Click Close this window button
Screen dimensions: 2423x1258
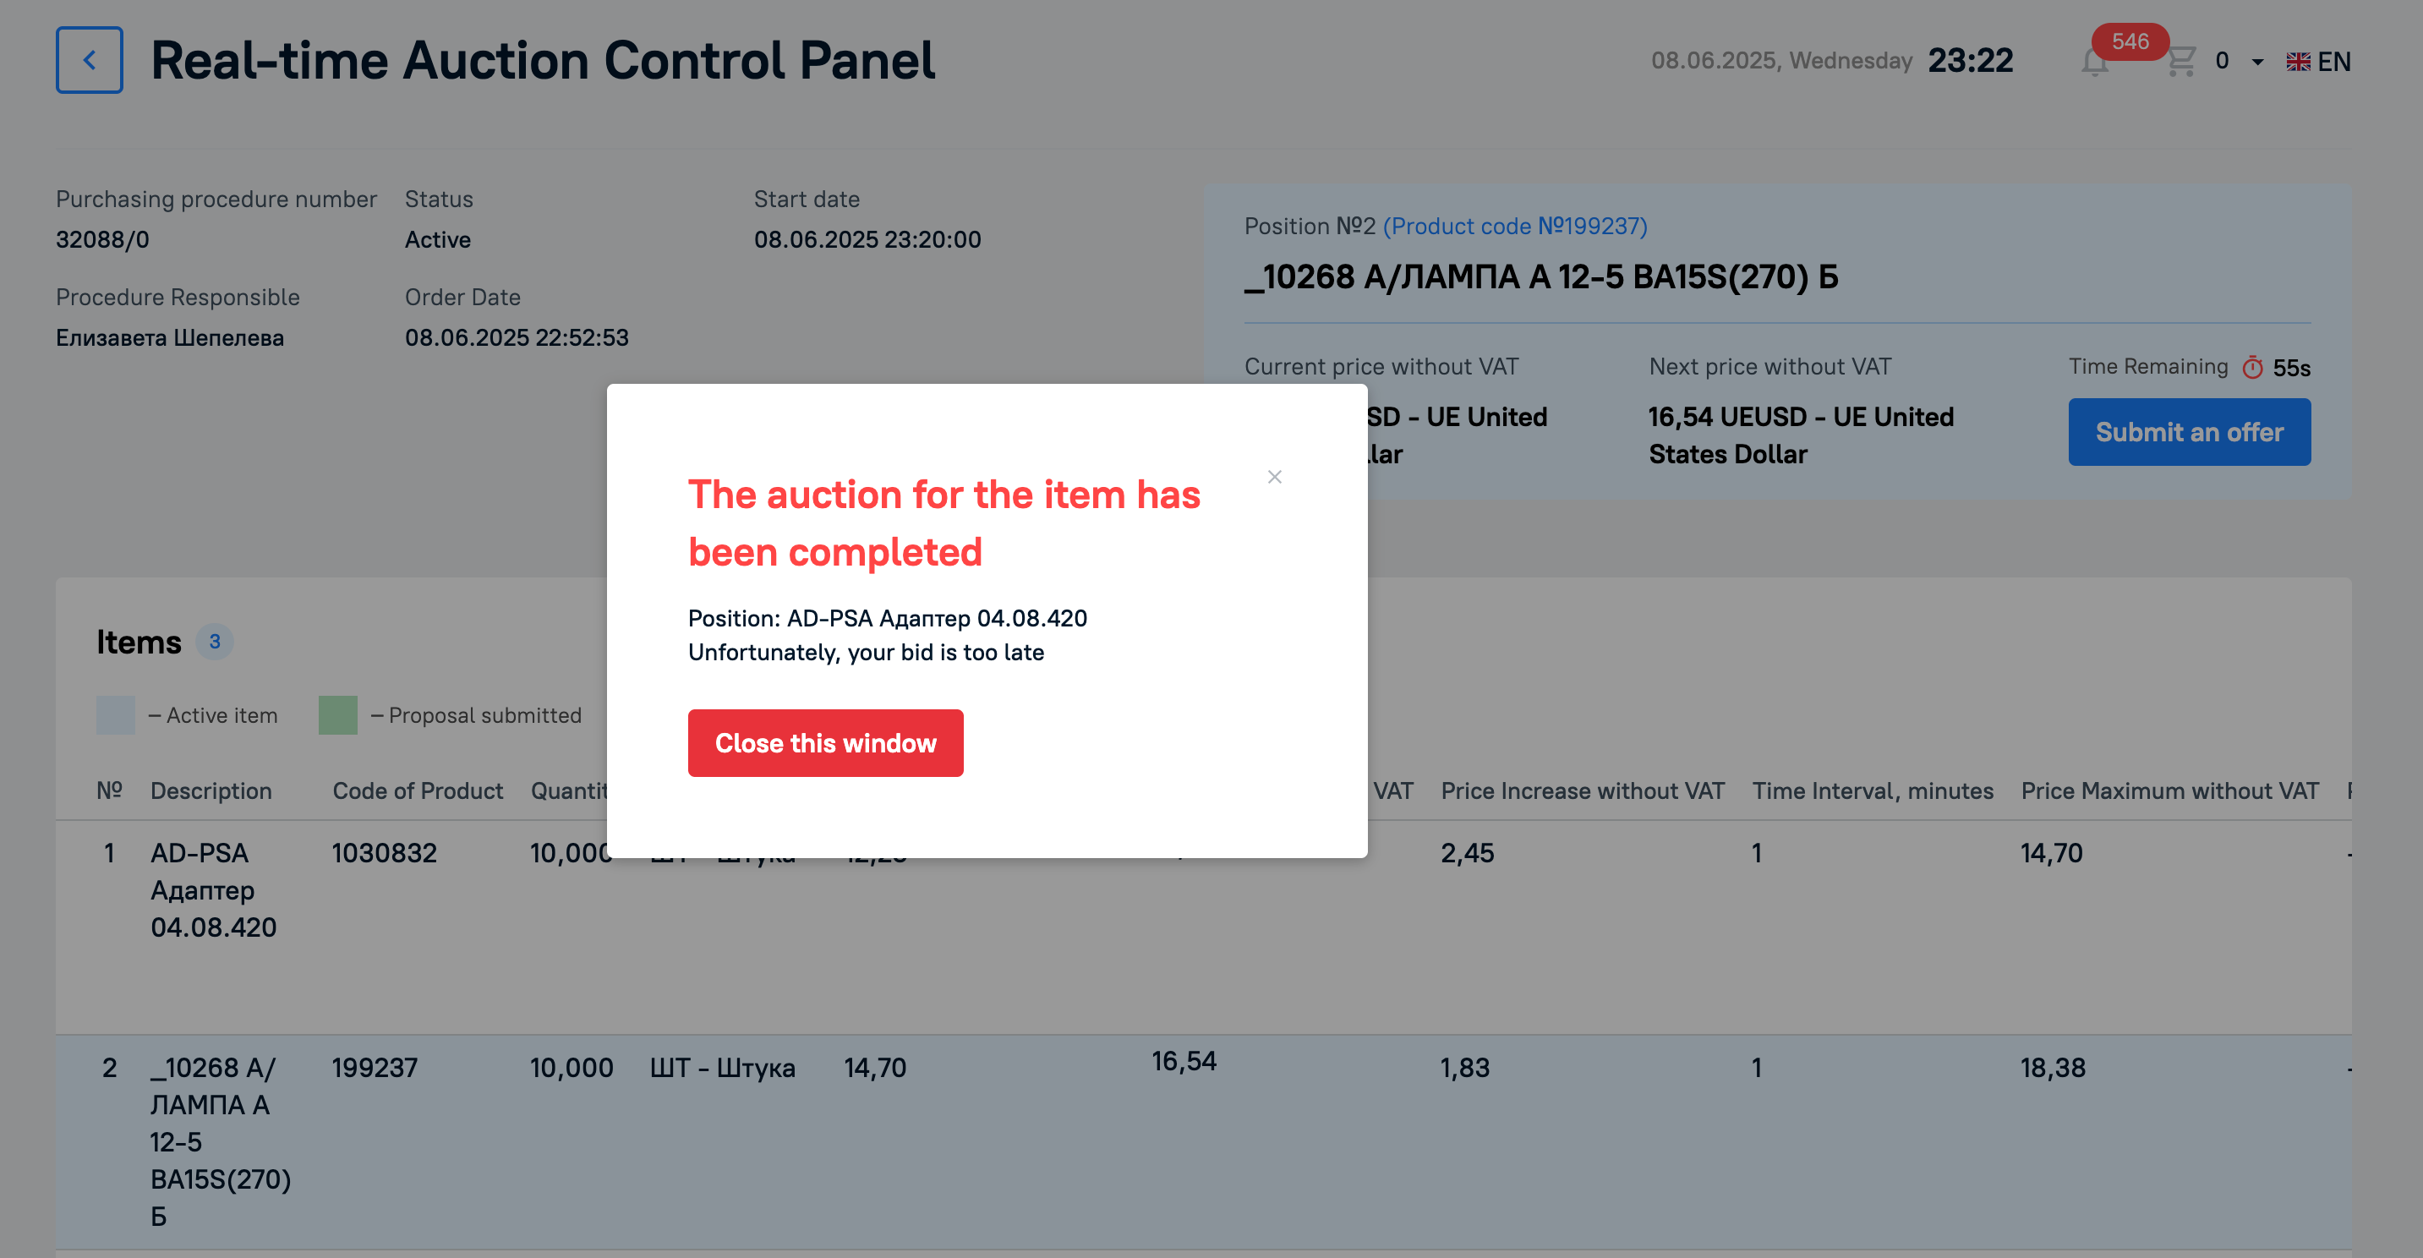(825, 743)
